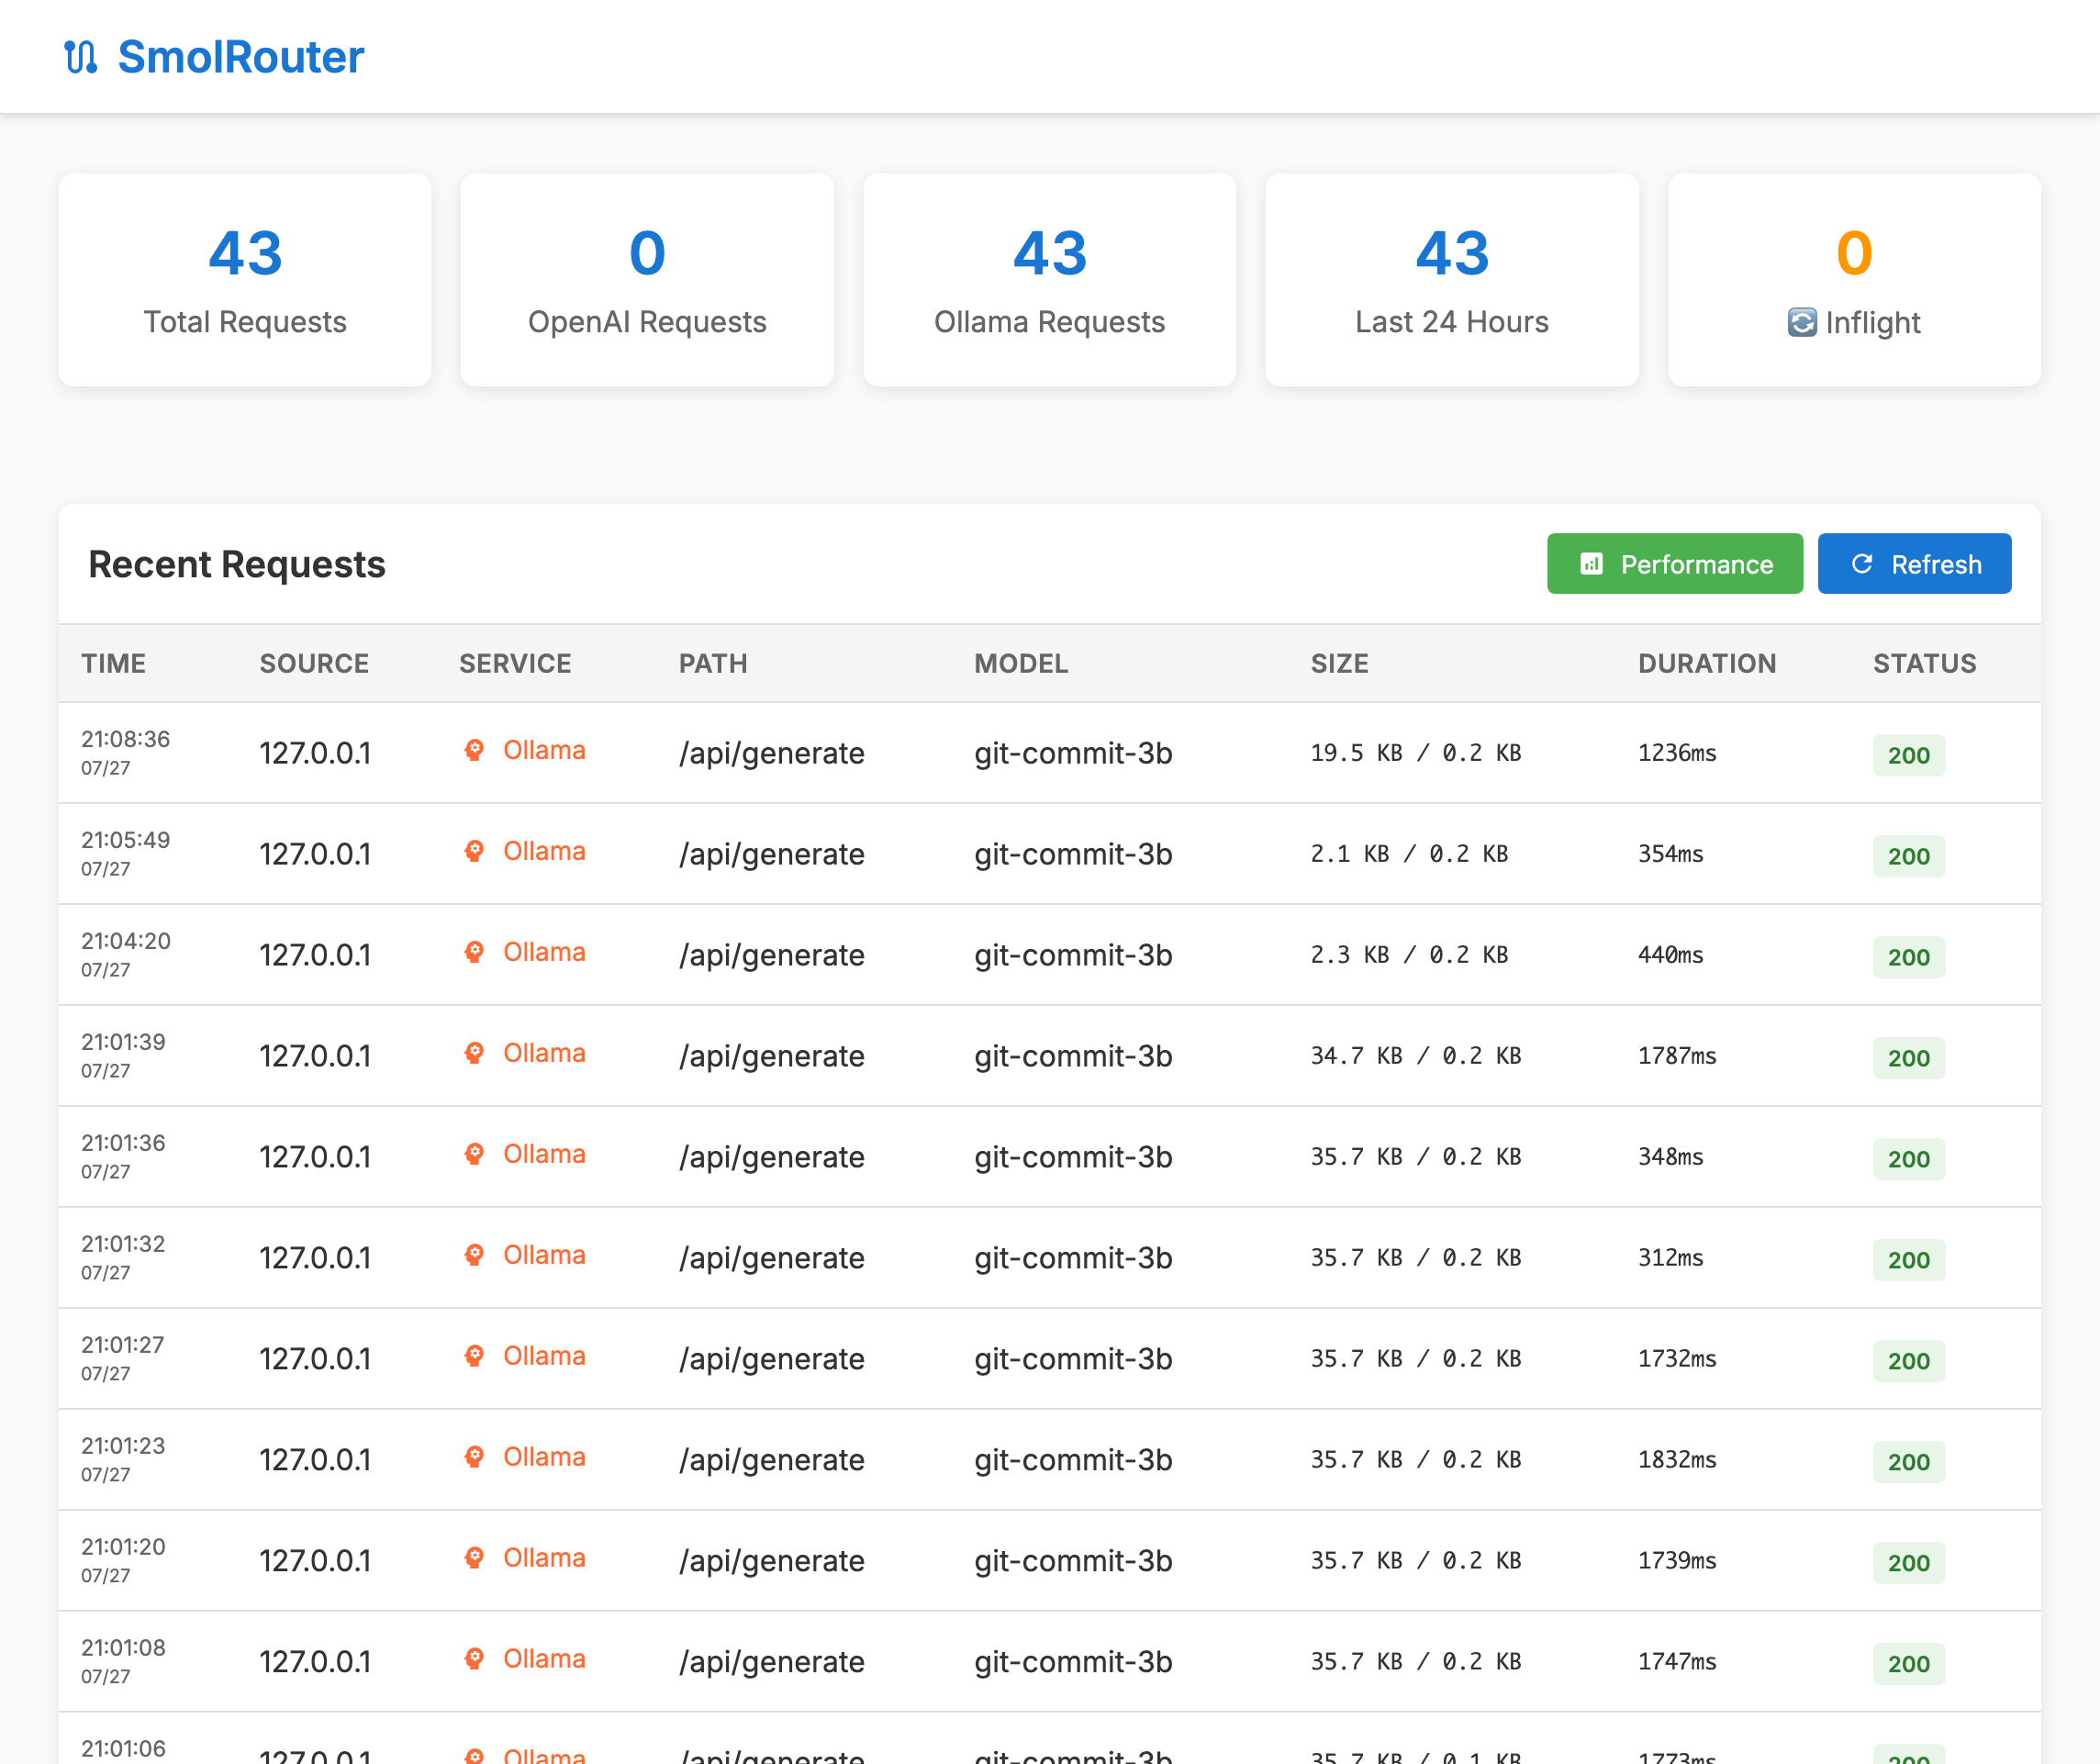
Task: Click the Ollama icon on the 21:01:39 row
Action: [474, 1053]
